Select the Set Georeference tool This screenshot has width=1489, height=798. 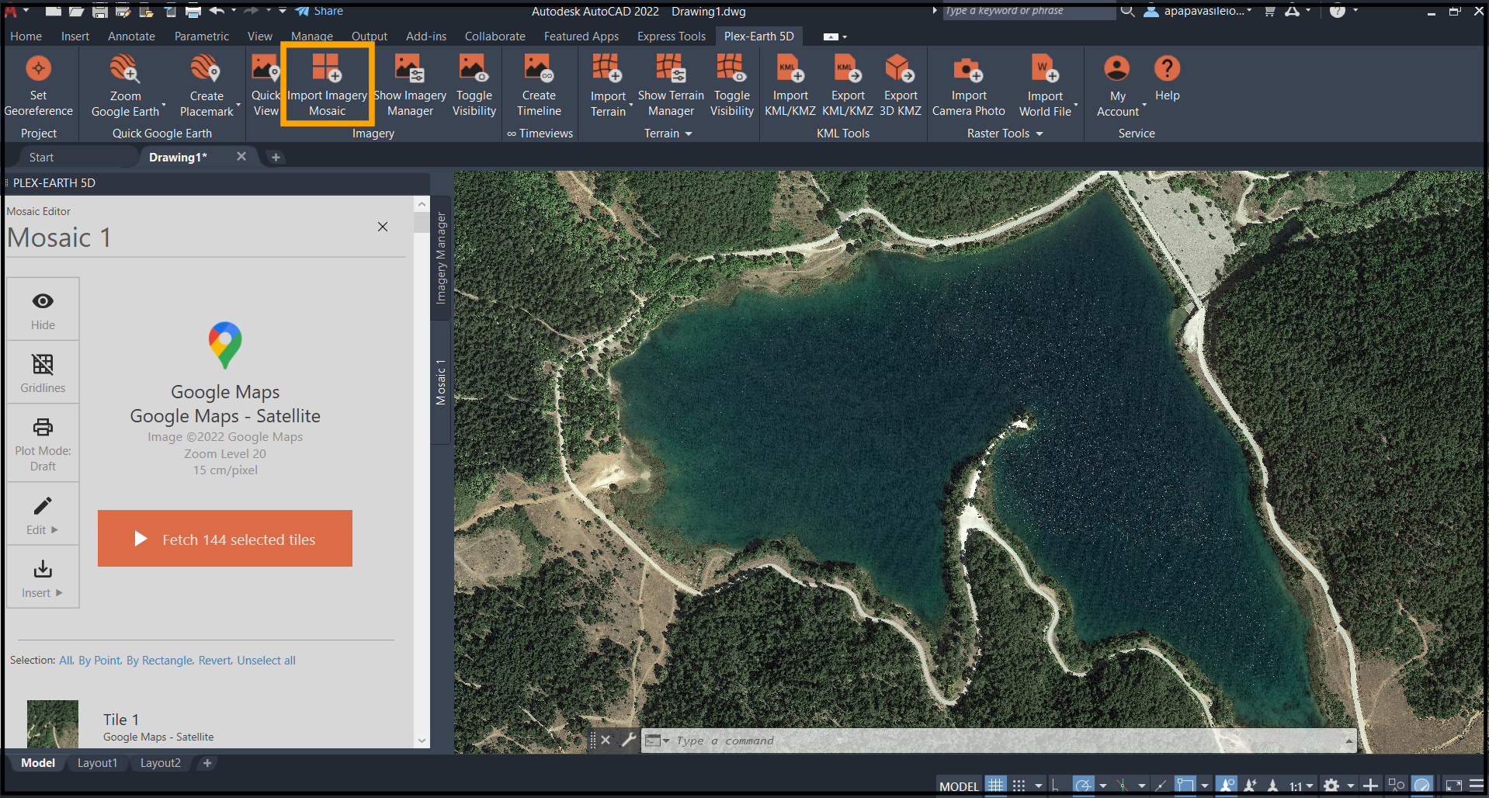(38, 85)
